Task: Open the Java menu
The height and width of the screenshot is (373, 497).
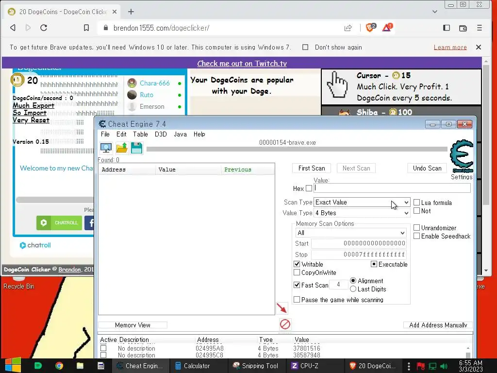Action: 180,134
